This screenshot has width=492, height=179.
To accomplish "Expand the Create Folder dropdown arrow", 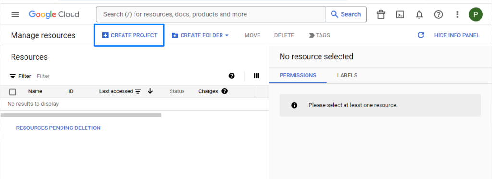I will pos(227,35).
